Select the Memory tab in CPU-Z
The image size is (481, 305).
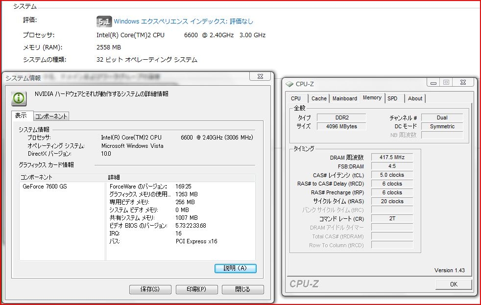click(372, 98)
